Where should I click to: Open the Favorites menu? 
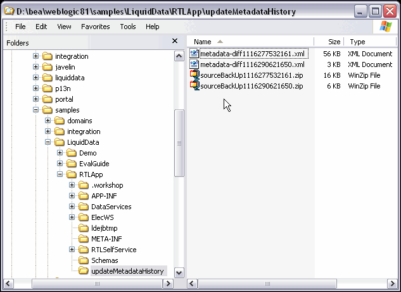point(96,27)
